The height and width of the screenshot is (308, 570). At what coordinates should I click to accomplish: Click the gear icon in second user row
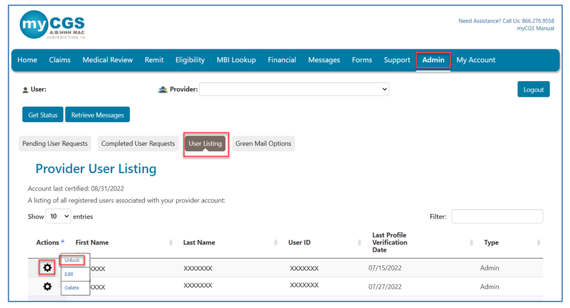click(x=47, y=287)
